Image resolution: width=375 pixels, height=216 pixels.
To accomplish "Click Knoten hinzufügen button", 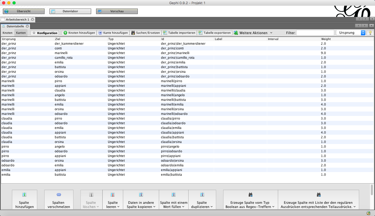I will tap(79, 33).
